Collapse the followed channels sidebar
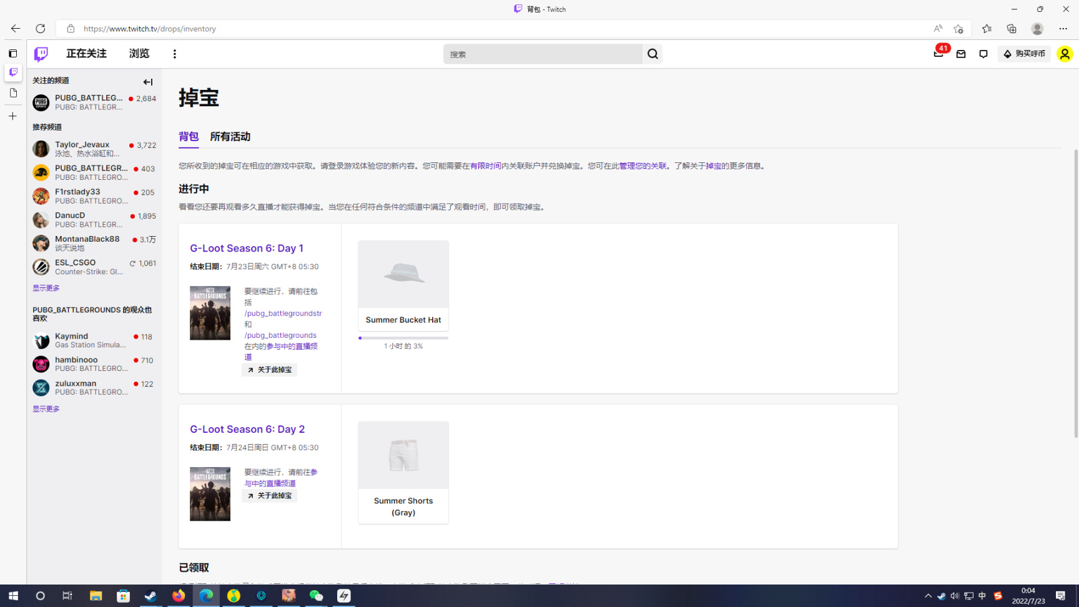This screenshot has width=1079, height=607. click(x=148, y=82)
